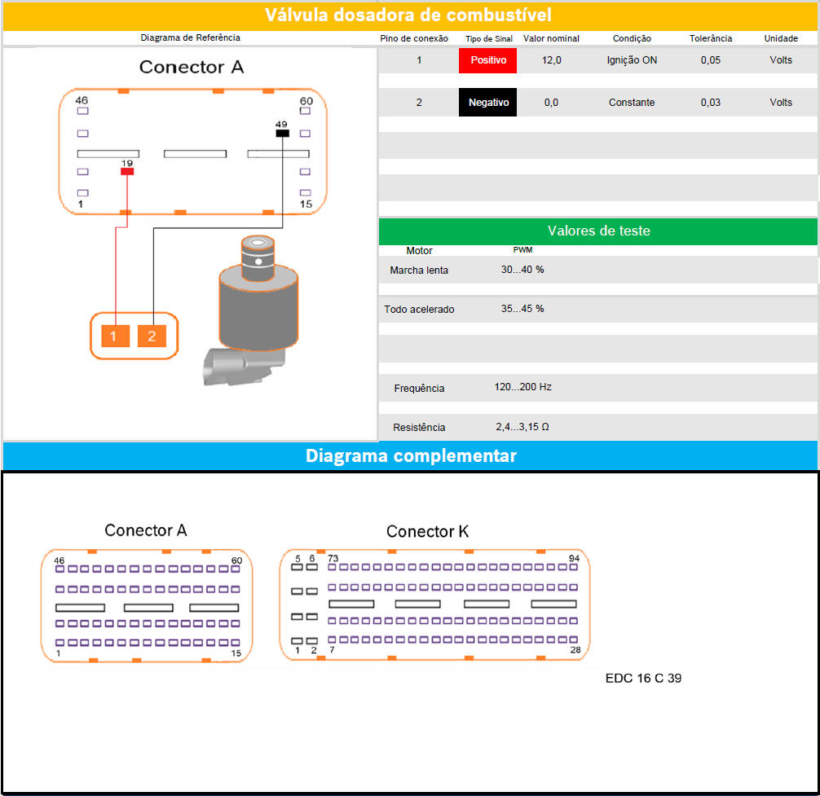Click the red pin 19 marker

127,172
